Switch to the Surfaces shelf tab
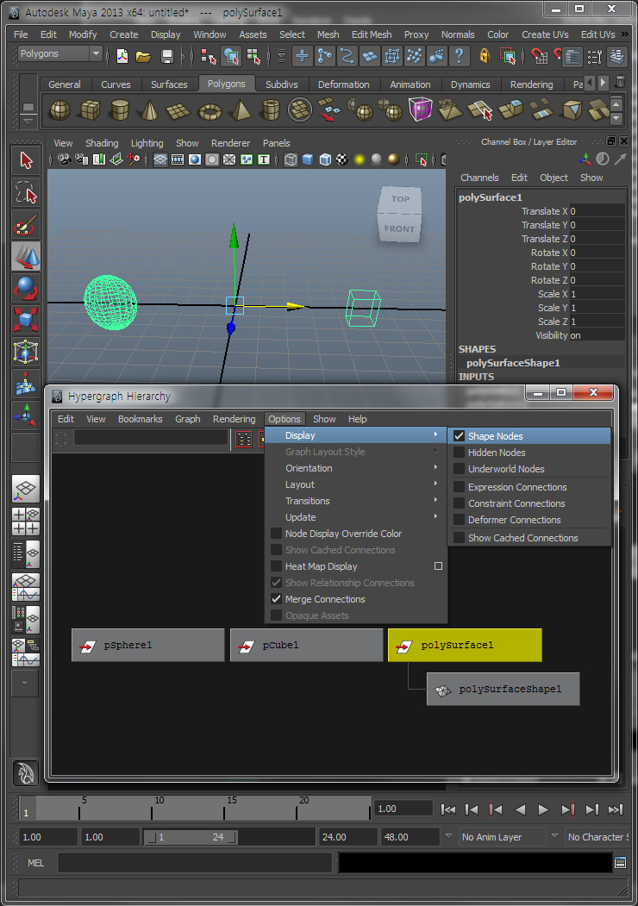Viewport: 638px width, 906px height. point(169,84)
